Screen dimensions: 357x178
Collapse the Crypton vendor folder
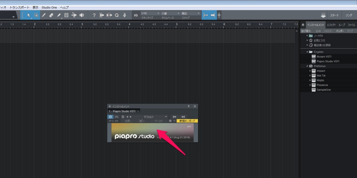coord(307,52)
